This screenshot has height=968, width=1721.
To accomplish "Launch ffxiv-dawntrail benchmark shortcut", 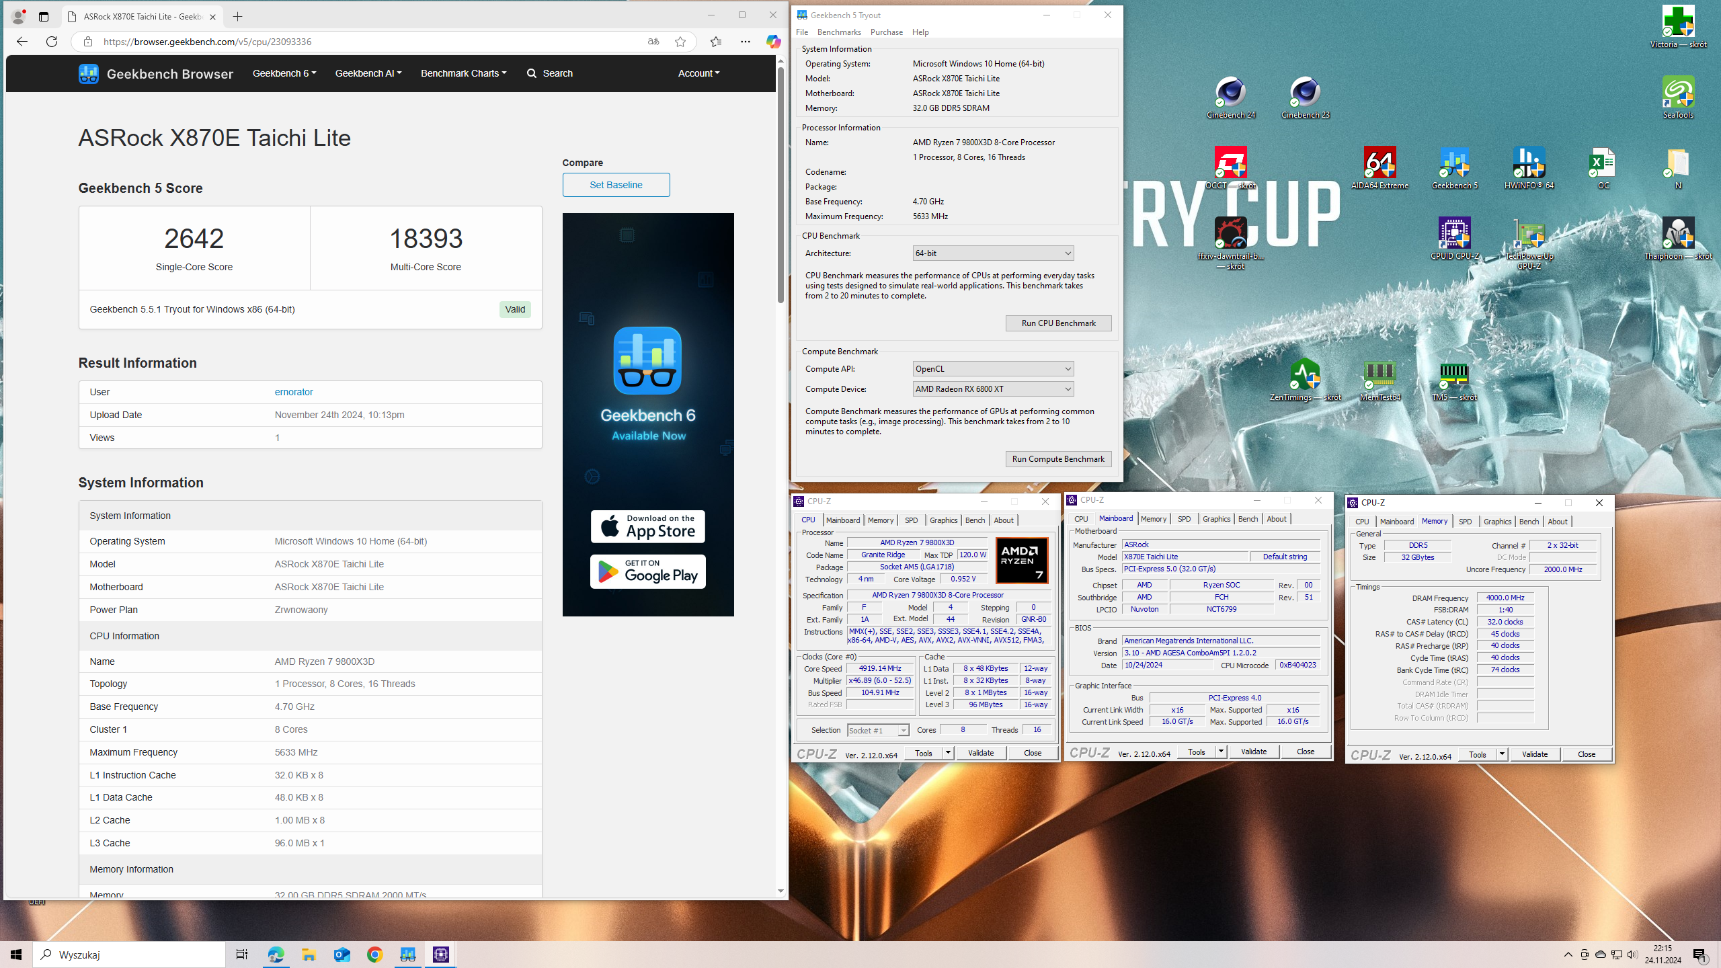I will tap(1230, 243).
